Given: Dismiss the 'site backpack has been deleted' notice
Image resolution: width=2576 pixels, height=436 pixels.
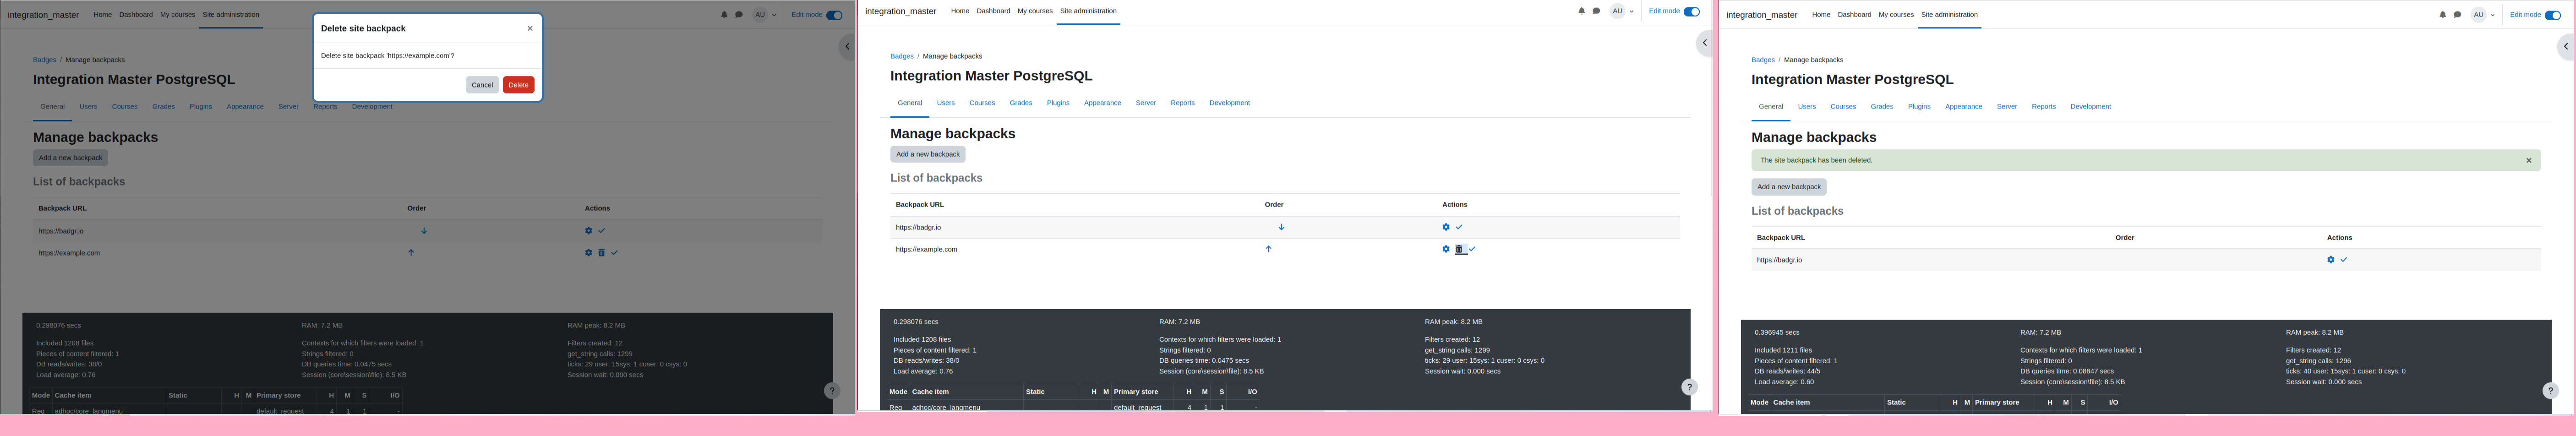Looking at the screenshot, I should pos(2529,160).
